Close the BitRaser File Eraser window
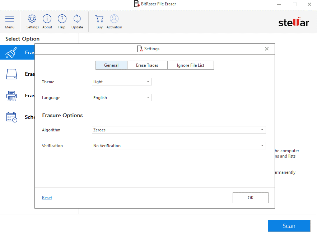317x238 pixels. click(309, 4)
